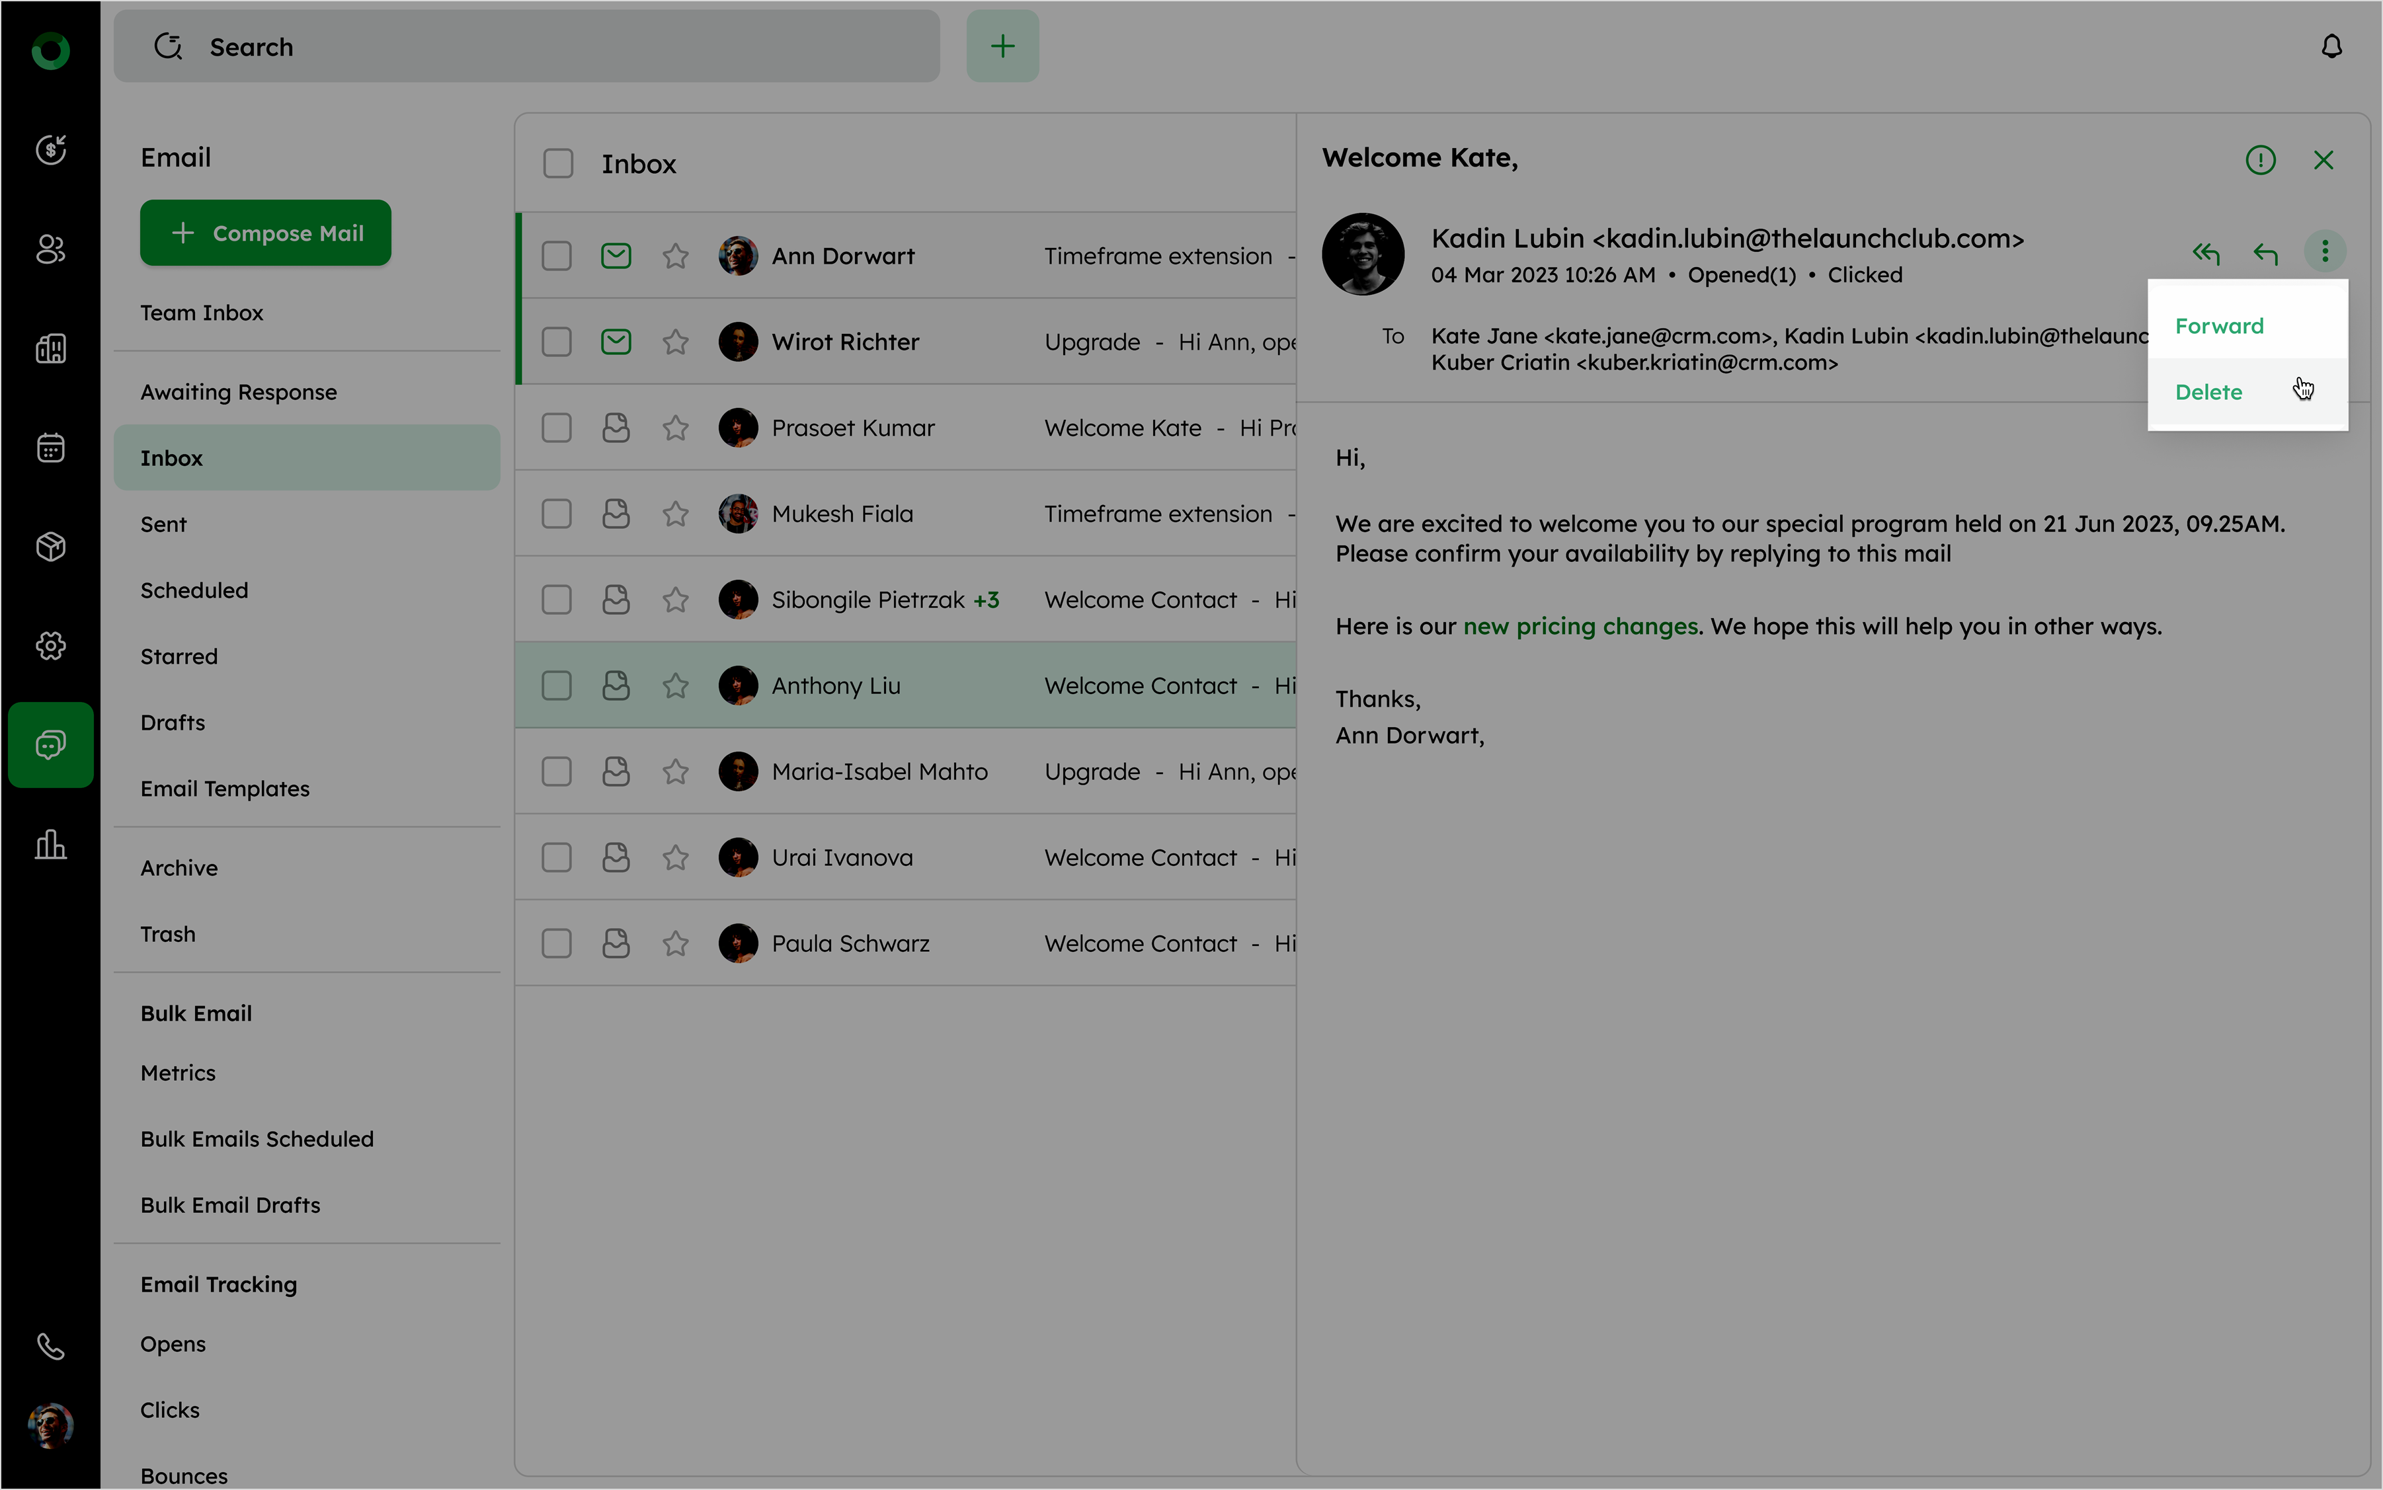Toggle the three-dot more options menu
This screenshot has height=1490, width=2383.
(2324, 251)
